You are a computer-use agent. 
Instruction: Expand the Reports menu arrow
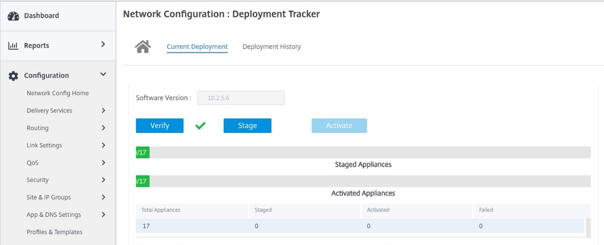103,44
